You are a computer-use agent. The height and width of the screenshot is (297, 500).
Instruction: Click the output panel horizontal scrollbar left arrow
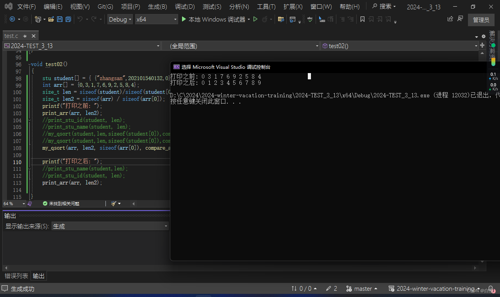click(x=6, y=268)
